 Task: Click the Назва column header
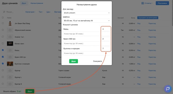point(9,18)
